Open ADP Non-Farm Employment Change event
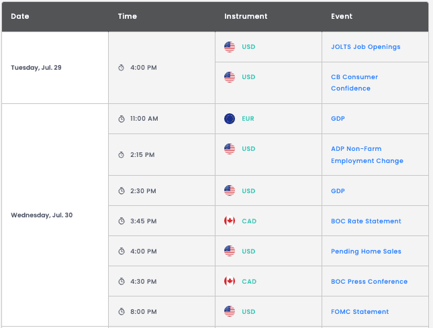 367,155
